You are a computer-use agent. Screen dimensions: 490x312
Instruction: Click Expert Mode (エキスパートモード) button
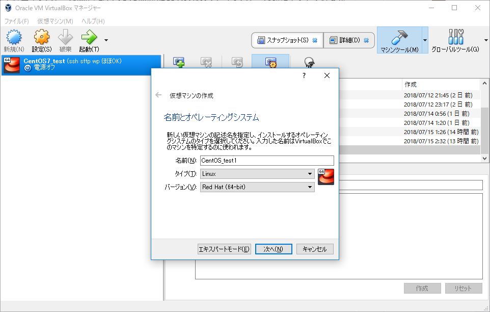coord(225,249)
